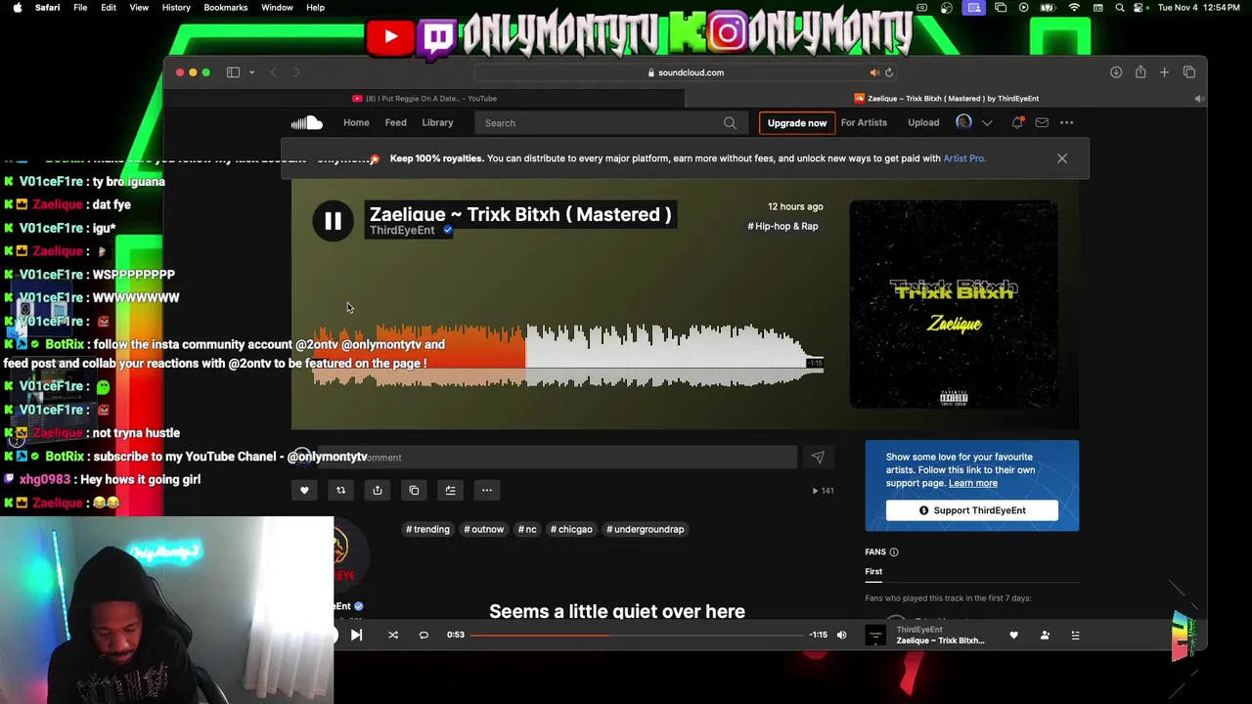Run the search magnifier icon
The height and width of the screenshot is (704, 1252).
pyautogui.click(x=730, y=123)
